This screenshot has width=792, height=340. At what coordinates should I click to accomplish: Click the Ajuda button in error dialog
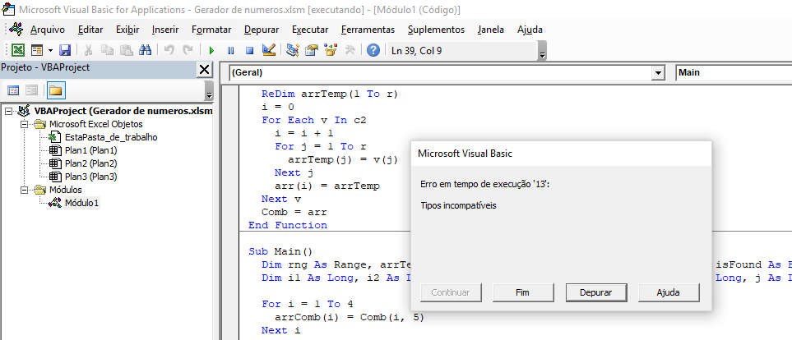(669, 292)
